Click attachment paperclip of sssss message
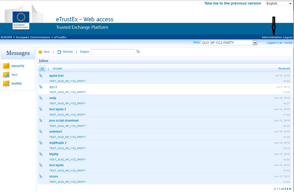294x192 pixels. click(41, 176)
